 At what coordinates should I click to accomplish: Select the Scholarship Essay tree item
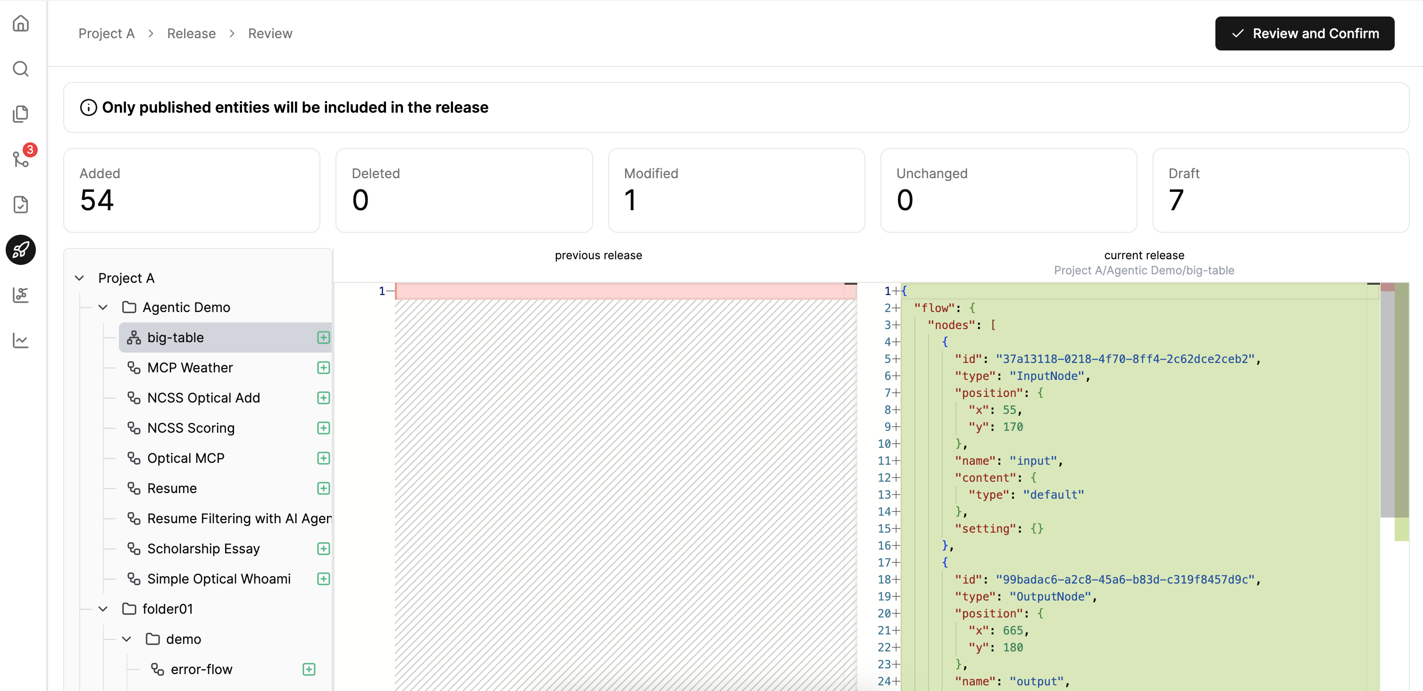[226, 549]
